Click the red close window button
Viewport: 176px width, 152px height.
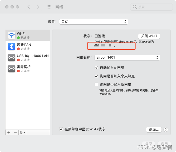7,7
